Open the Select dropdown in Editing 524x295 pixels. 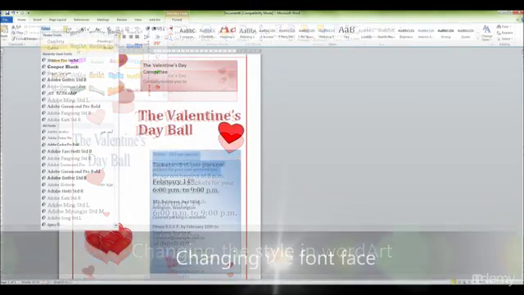504,39
